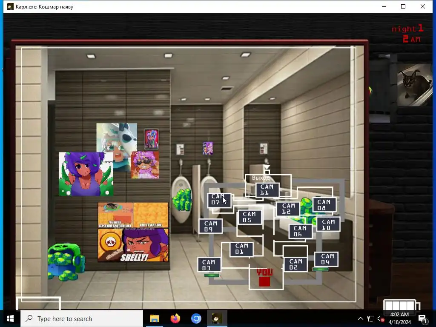Viewport: 436px width, 327px height.
Task: Click the game window title icon
Action: pos(10,6)
